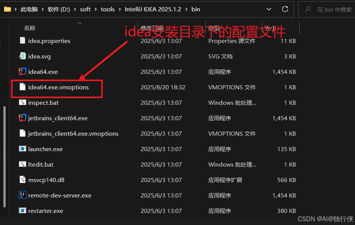Viewport: 355px width, 225px height.
Task: Go to IntelliJ IDEA 2025.1.2 breadcrumb
Action: pos(153,9)
